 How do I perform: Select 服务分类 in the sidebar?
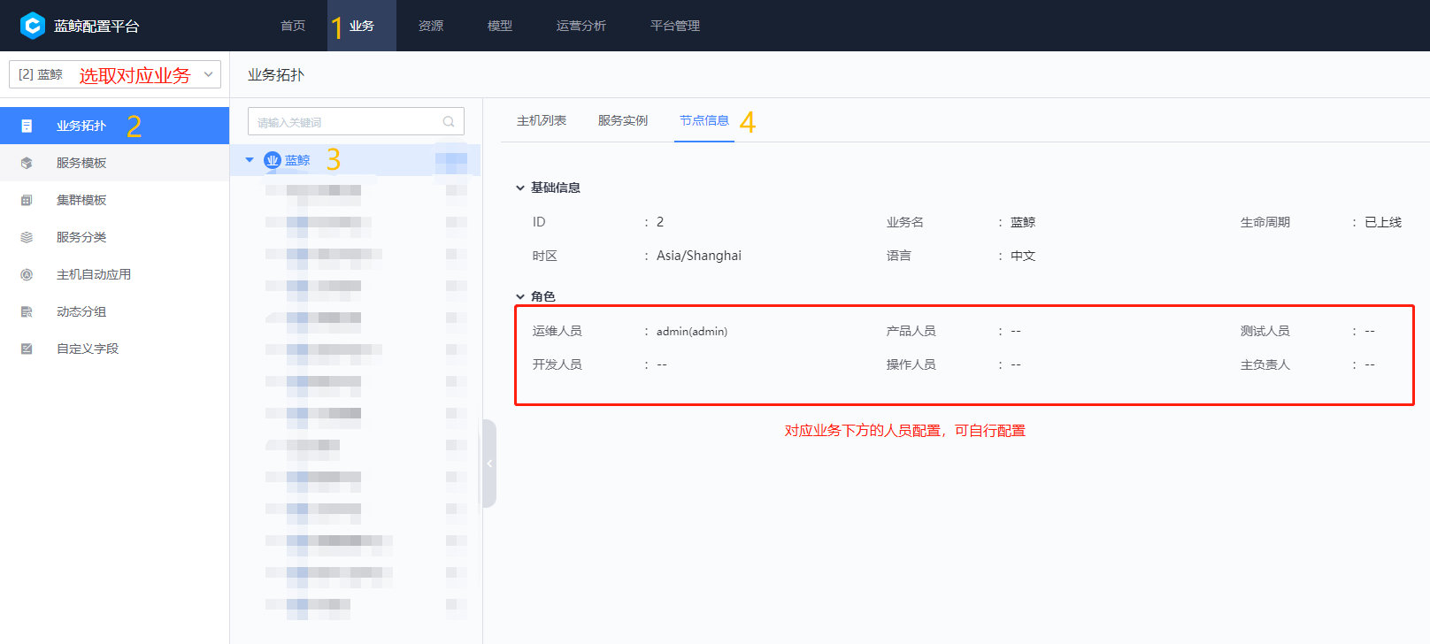115,237
